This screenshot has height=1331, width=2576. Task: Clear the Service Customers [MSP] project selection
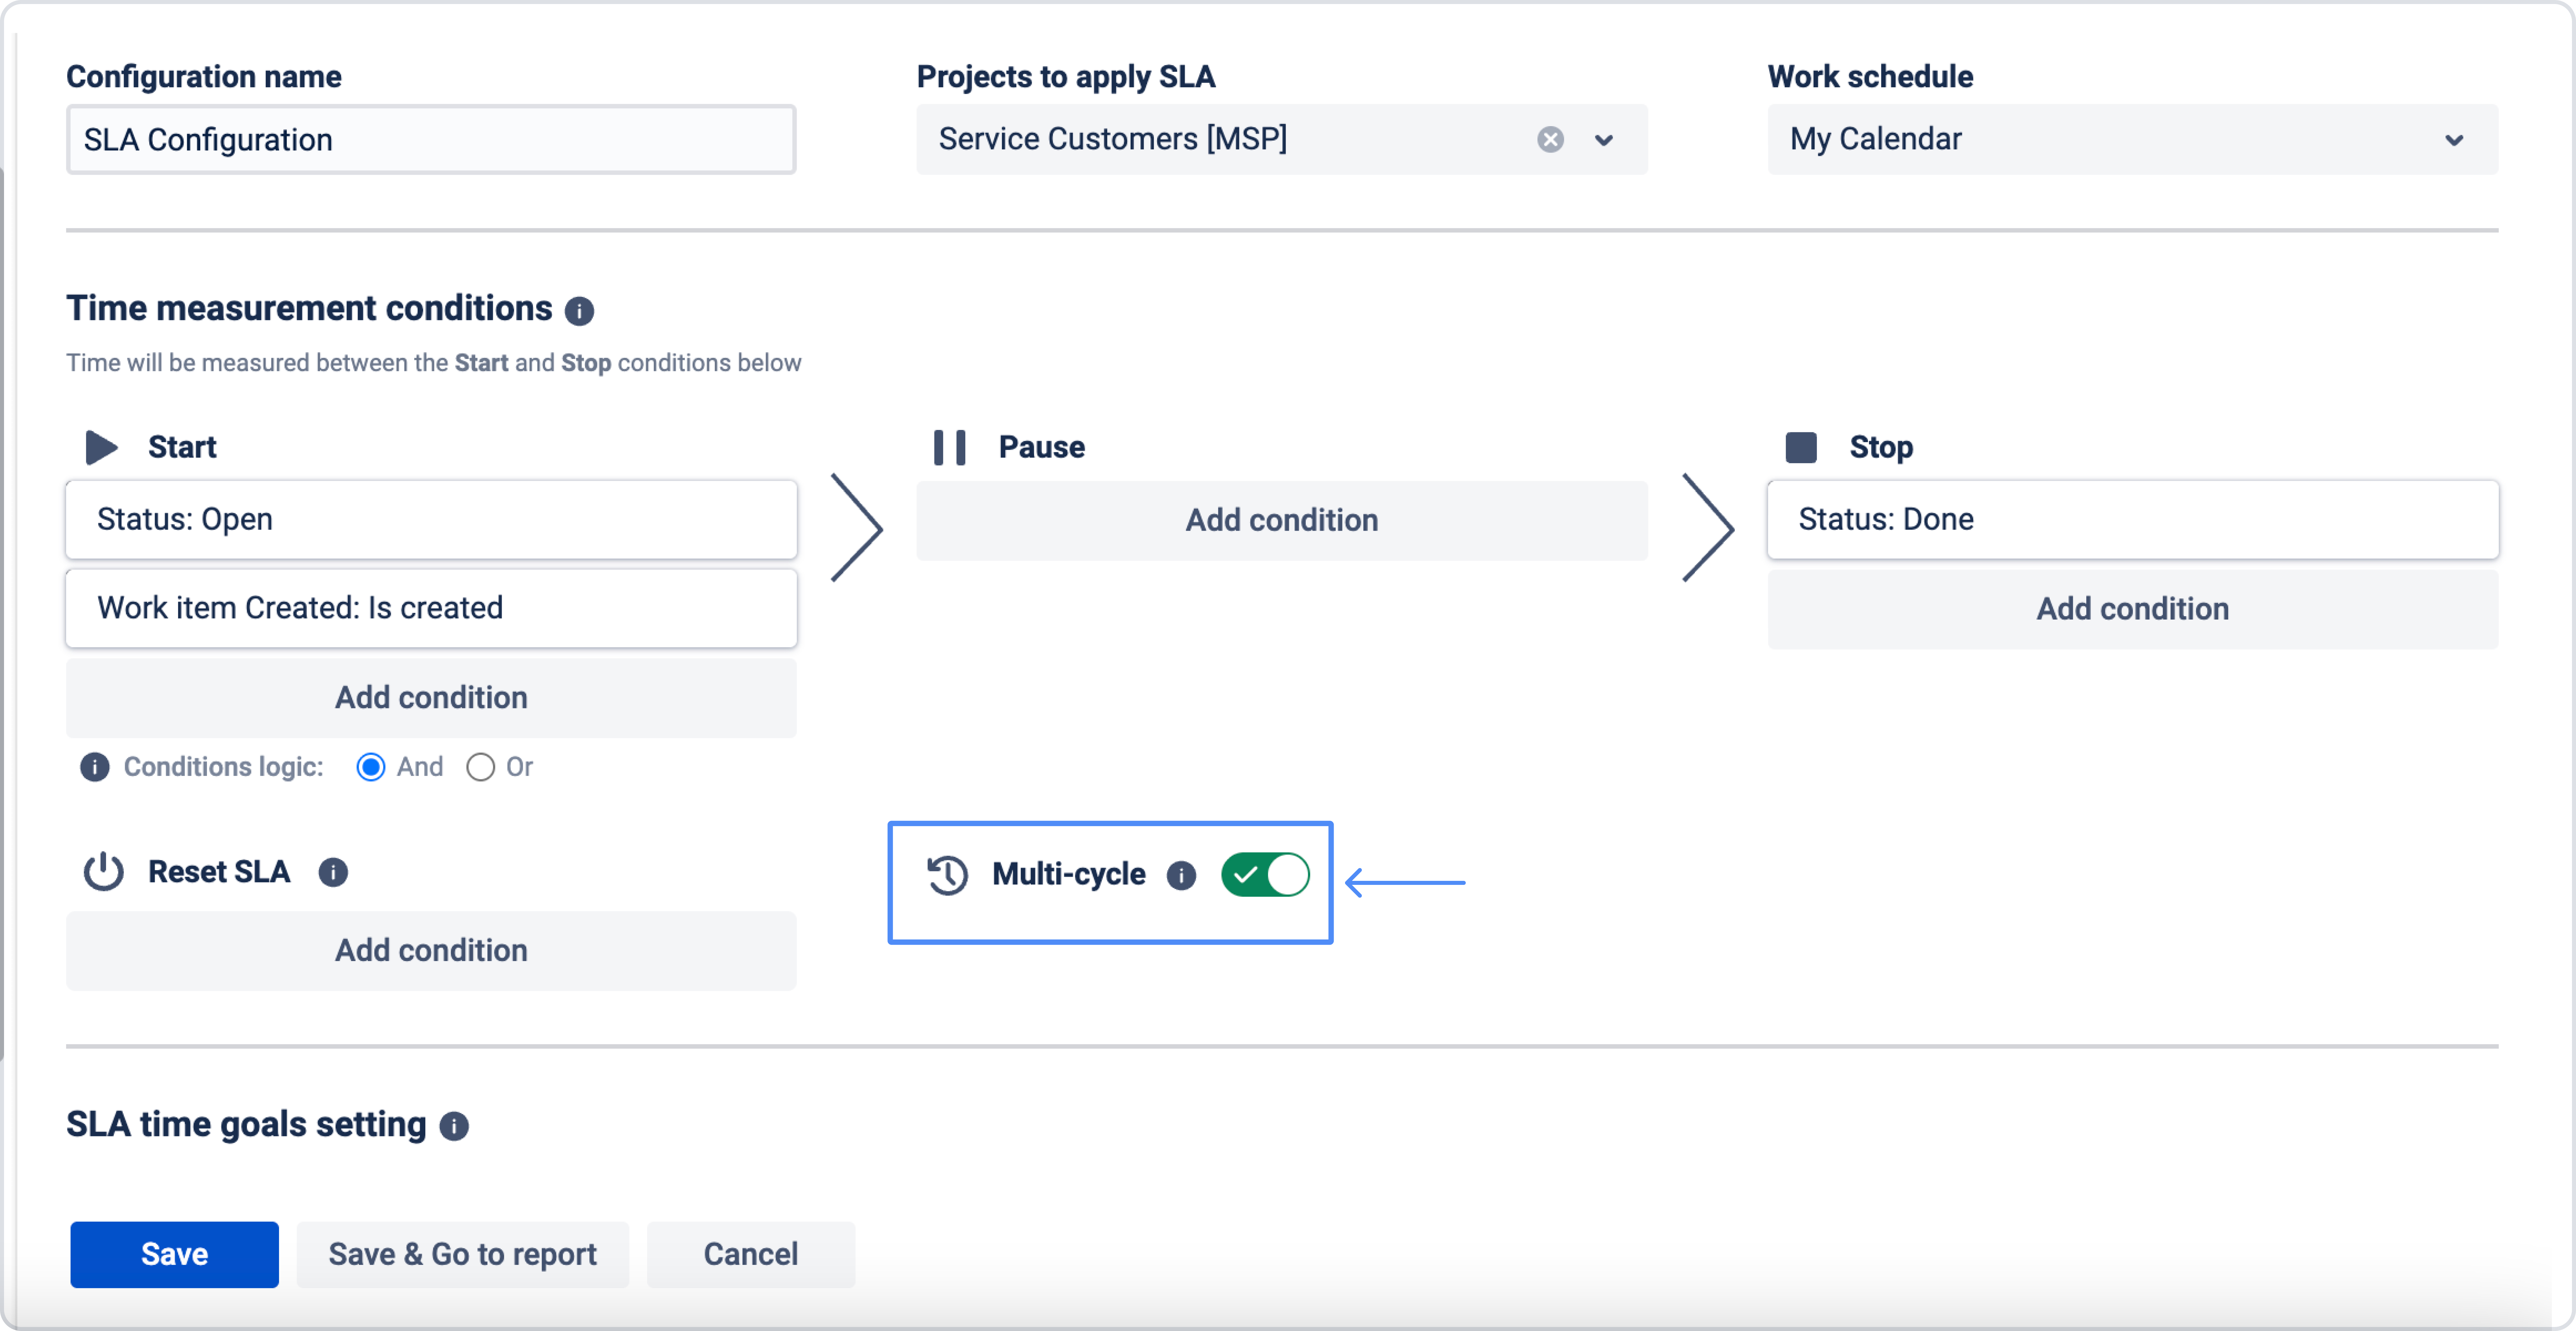point(1550,139)
